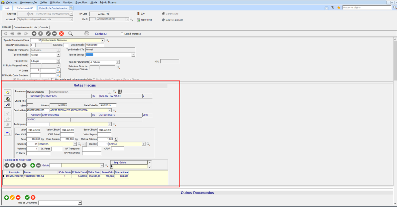Search Destinatário with its magnifier icon

pos(114,110)
